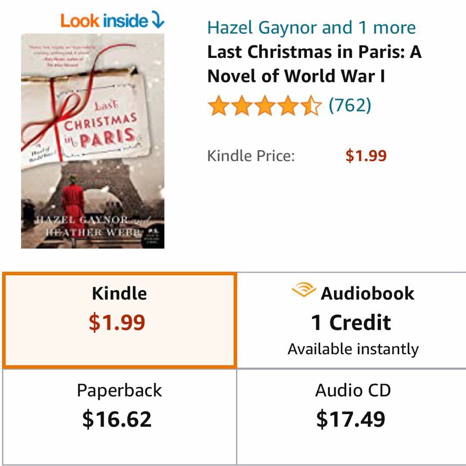The height and width of the screenshot is (466, 466).
Task: Click the third gold rating star
Action: (x=265, y=106)
